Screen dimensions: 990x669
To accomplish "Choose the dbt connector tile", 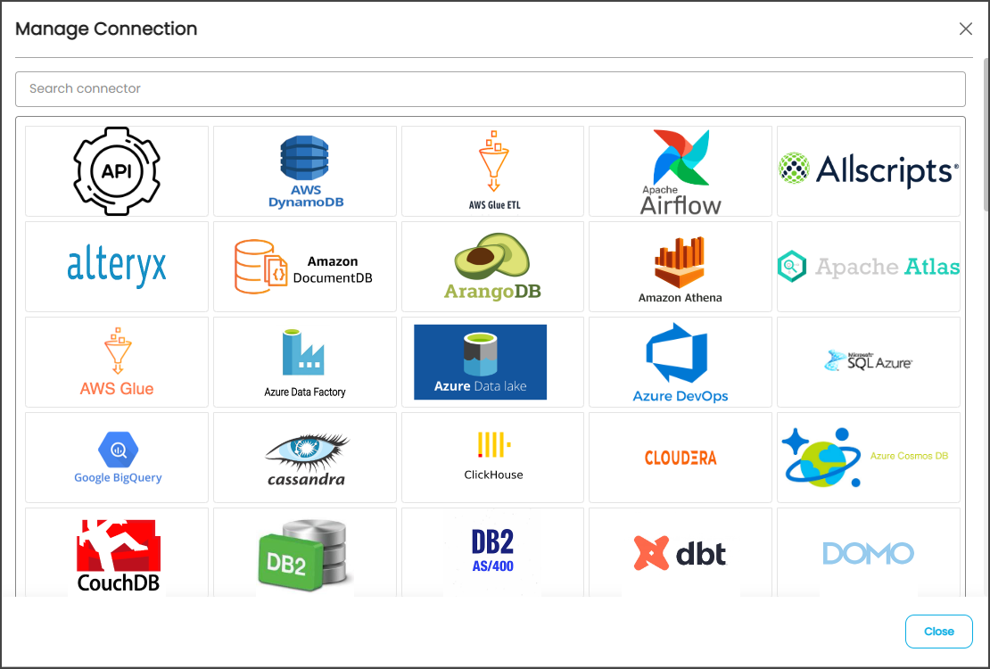I will pos(681,553).
